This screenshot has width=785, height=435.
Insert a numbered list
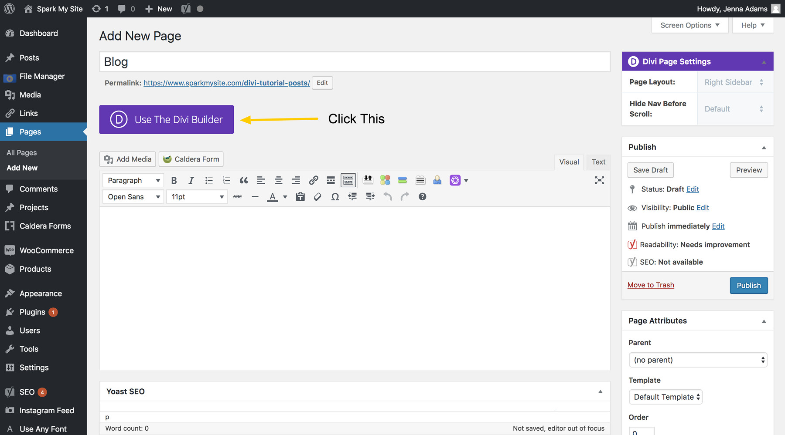pyautogui.click(x=226, y=180)
